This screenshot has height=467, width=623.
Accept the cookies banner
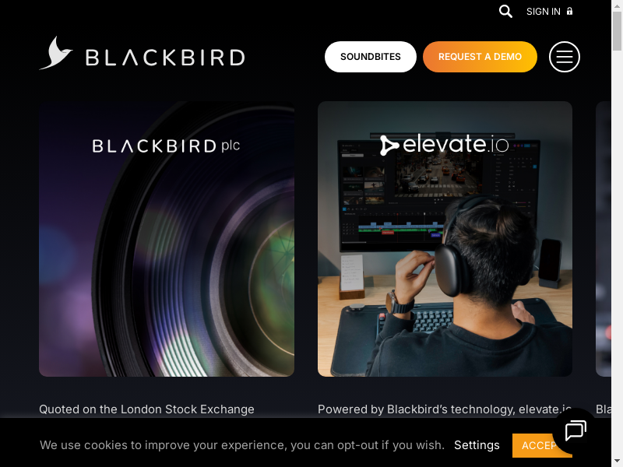coord(542,445)
